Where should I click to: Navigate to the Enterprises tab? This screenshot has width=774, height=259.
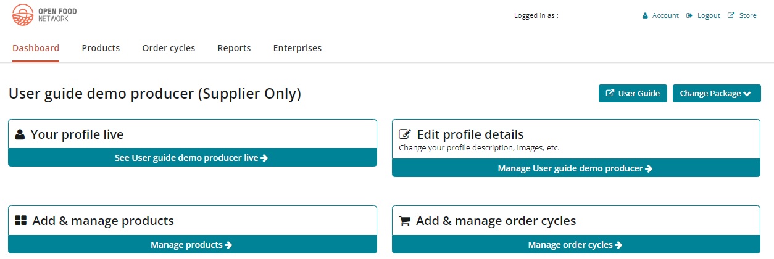click(x=297, y=48)
